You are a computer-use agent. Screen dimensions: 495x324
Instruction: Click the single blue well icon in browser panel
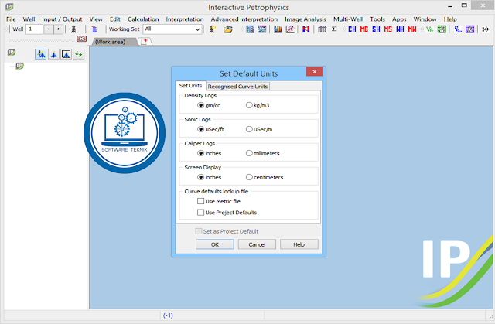pos(53,54)
